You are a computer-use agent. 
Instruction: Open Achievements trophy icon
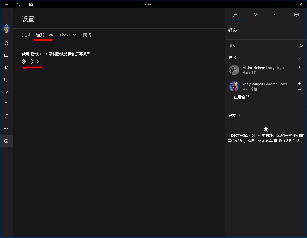point(6,67)
